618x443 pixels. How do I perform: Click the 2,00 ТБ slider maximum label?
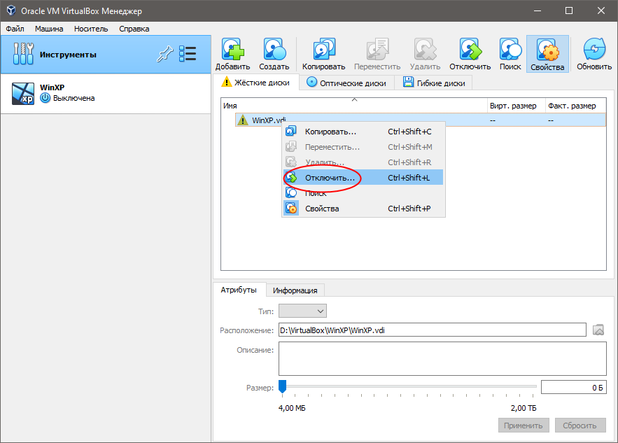[x=524, y=408]
